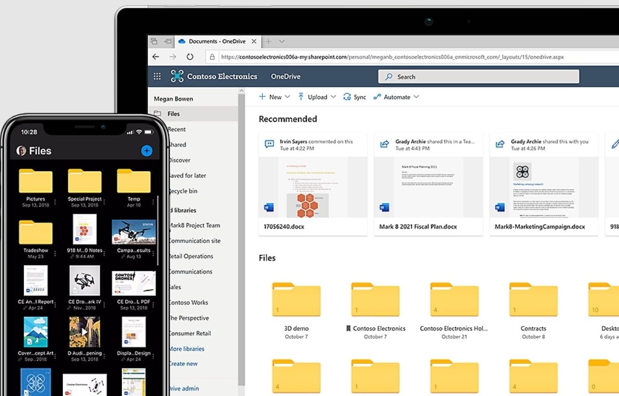The width and height of the screenshot is (619, 396).
Task: Click share icon on 'shared this in a Tea...' card
Action: coord(384,144)
